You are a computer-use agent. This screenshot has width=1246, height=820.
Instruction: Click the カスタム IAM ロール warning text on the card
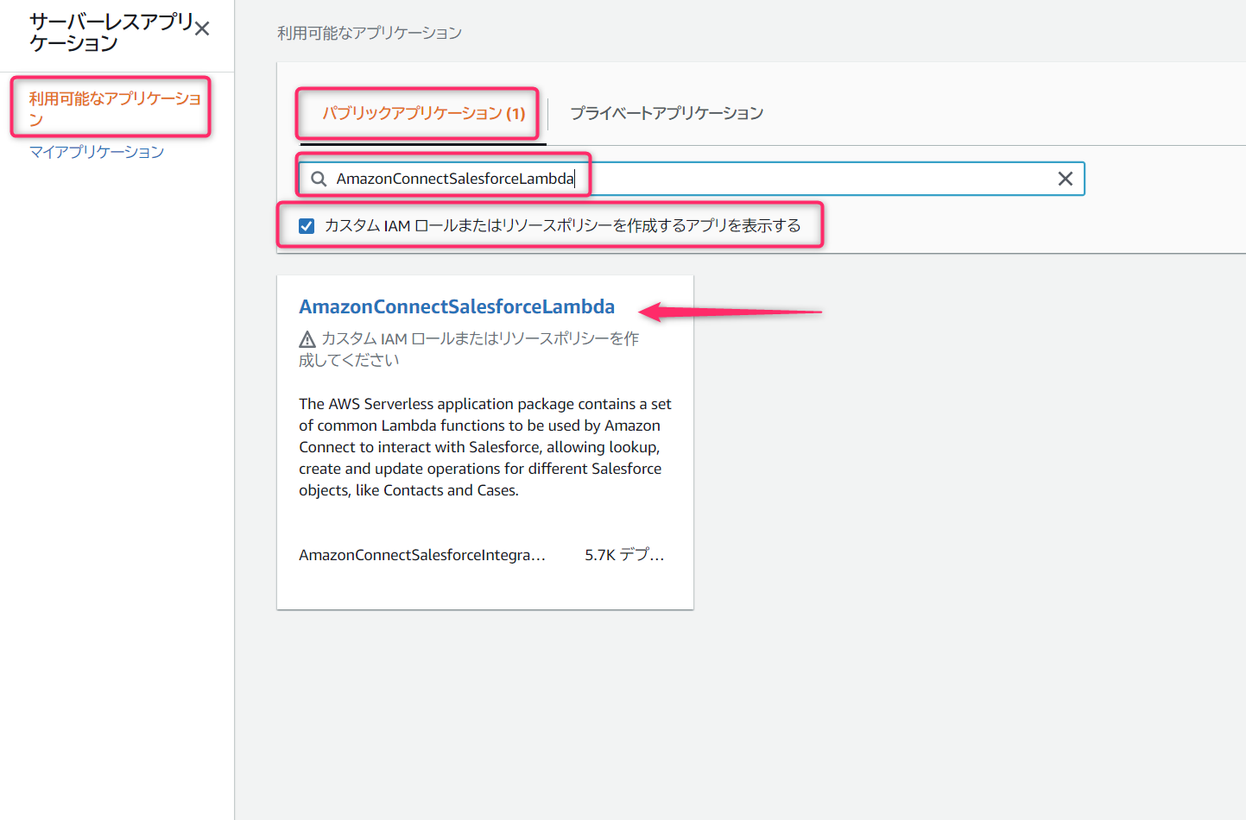(x=469, y=350)
